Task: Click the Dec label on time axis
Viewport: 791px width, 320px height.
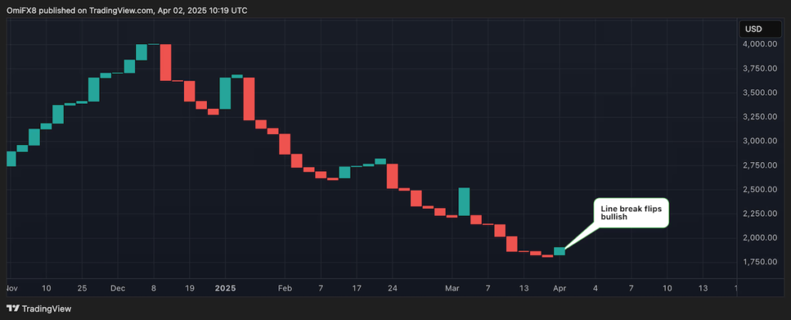Action: (117, 288)
